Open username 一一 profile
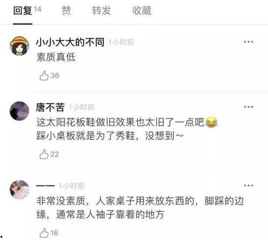This screenshot has height=240, width=268. click(x=45, y=185)
